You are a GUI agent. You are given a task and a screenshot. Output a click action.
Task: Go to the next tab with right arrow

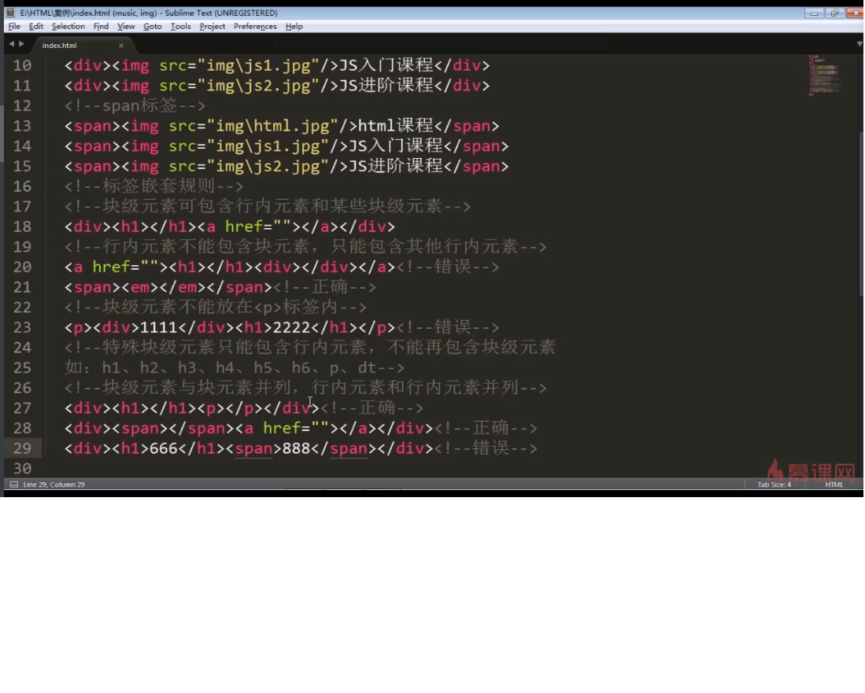click(21, 43)
